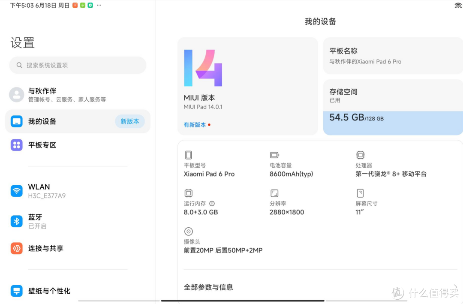Click the 我的设备 page title
This screenshot has height=304, width=463.
coord(320,21)
